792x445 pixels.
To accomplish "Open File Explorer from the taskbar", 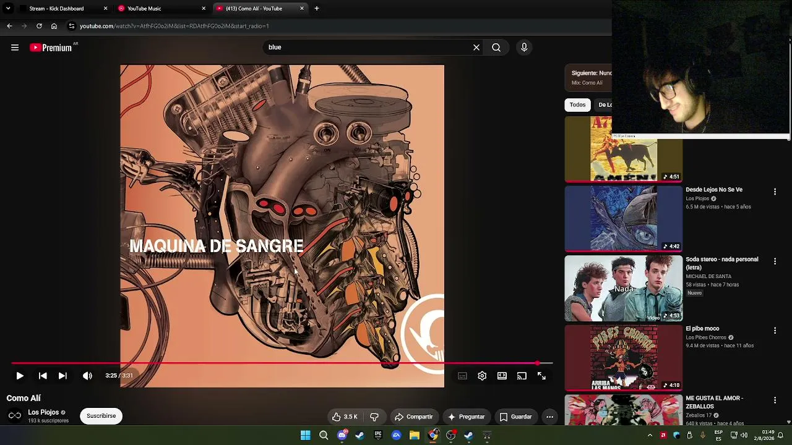I will point(415,436).
